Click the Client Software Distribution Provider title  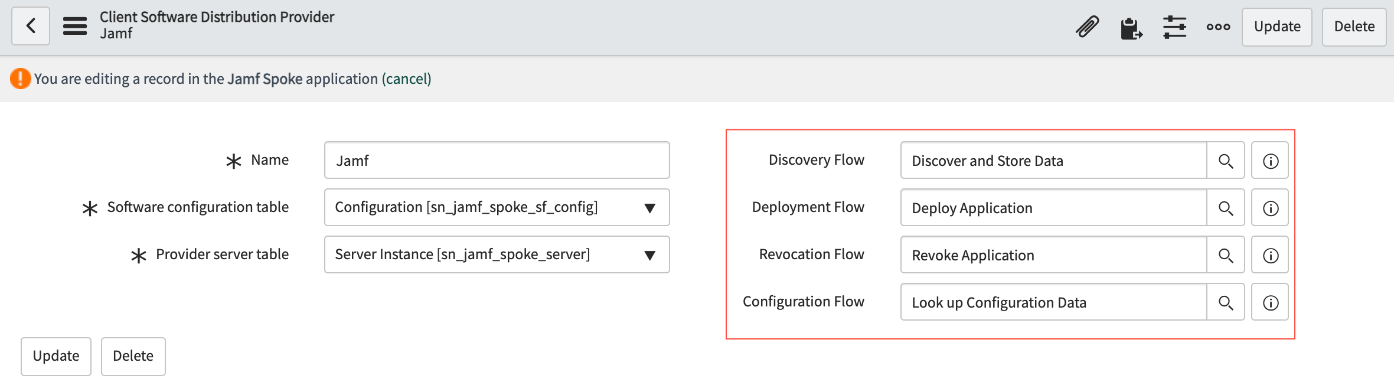click(217, 17)
